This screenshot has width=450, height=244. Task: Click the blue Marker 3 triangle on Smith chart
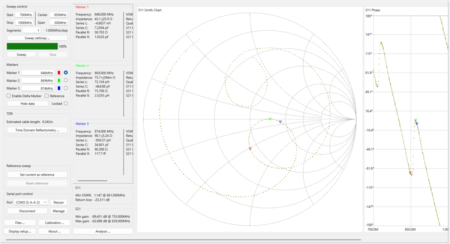pyautogui.click(x=280, y=122)
